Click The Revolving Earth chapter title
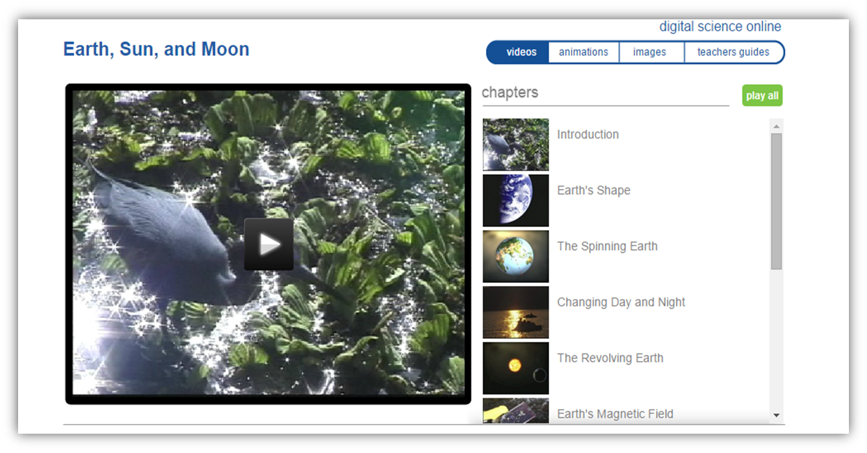 coord(610,358)
